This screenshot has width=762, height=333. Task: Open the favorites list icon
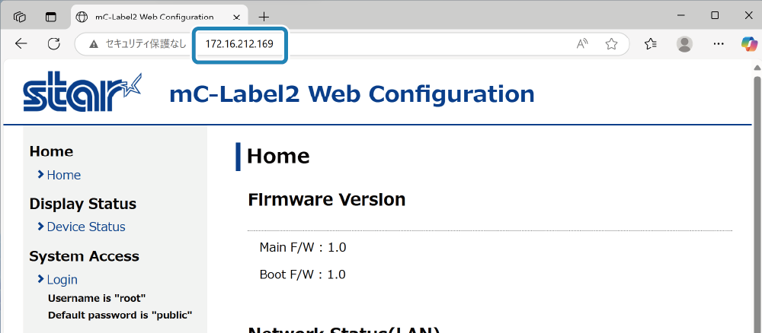tap(651, 44)
